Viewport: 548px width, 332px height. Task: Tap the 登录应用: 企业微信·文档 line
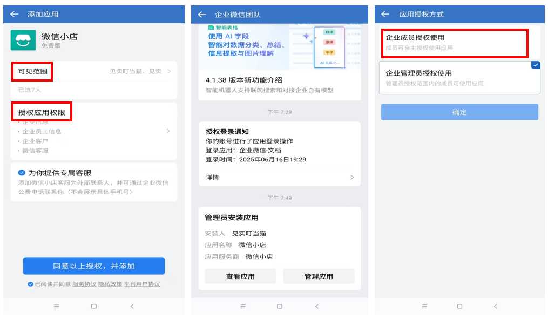243,150
